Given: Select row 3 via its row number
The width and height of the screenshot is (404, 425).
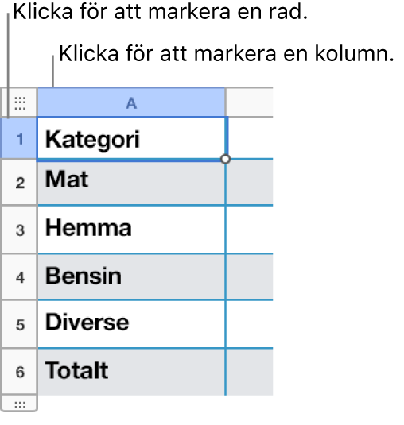Looking at the screenshot, I should pyautogui.click(x=19, y=230).
